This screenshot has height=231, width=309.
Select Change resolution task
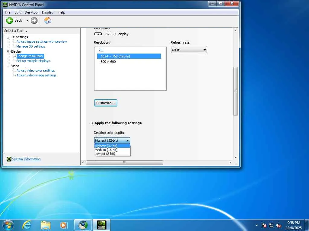tap(30, 56)
